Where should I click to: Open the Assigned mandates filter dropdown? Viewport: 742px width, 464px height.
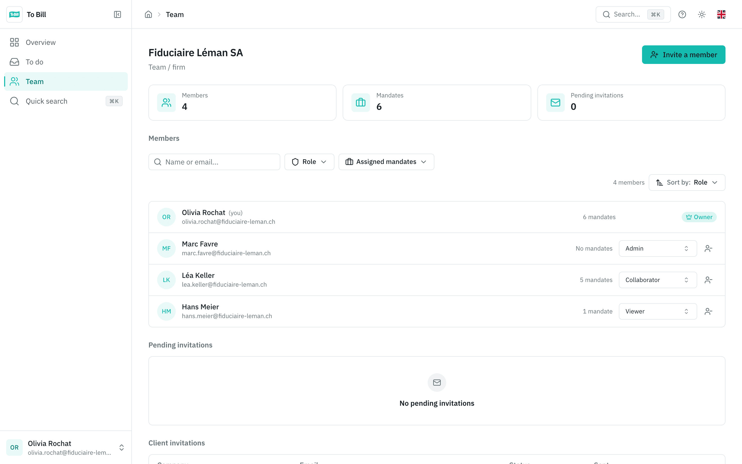pos(386,162)
